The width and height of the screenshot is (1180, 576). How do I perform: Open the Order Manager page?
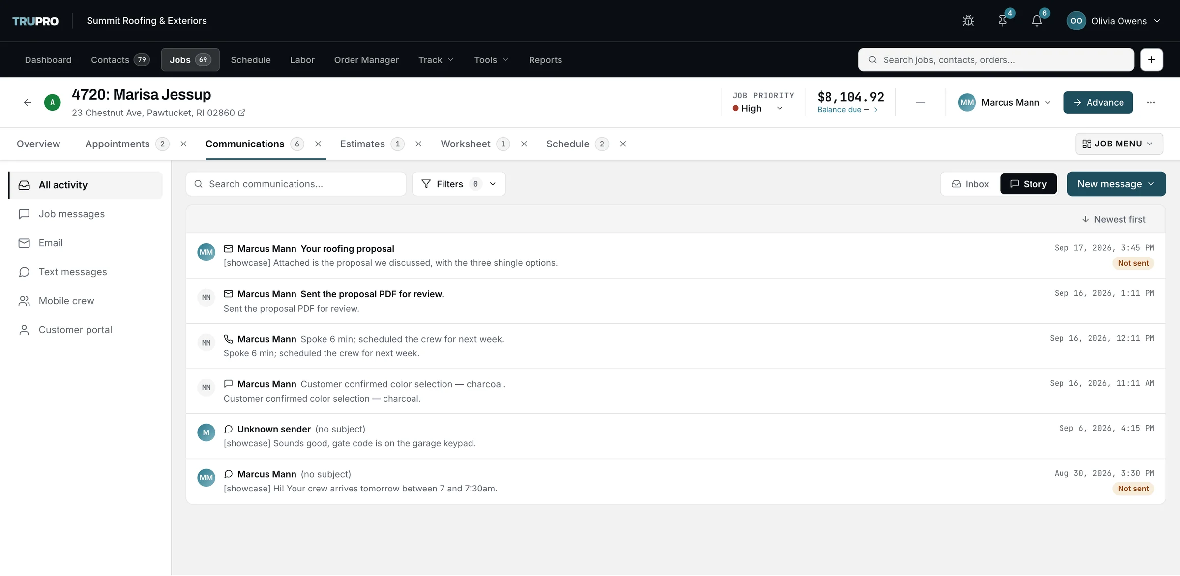366,60
